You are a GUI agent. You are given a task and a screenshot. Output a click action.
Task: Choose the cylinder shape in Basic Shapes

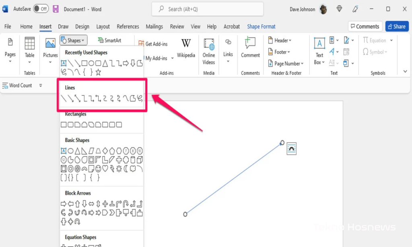point(133,160)
